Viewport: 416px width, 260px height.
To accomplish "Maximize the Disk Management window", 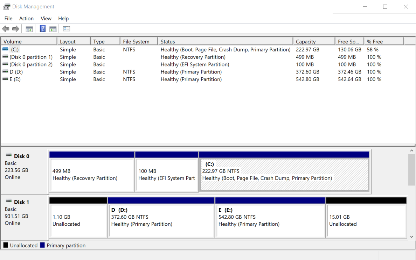I will (385, 7).
